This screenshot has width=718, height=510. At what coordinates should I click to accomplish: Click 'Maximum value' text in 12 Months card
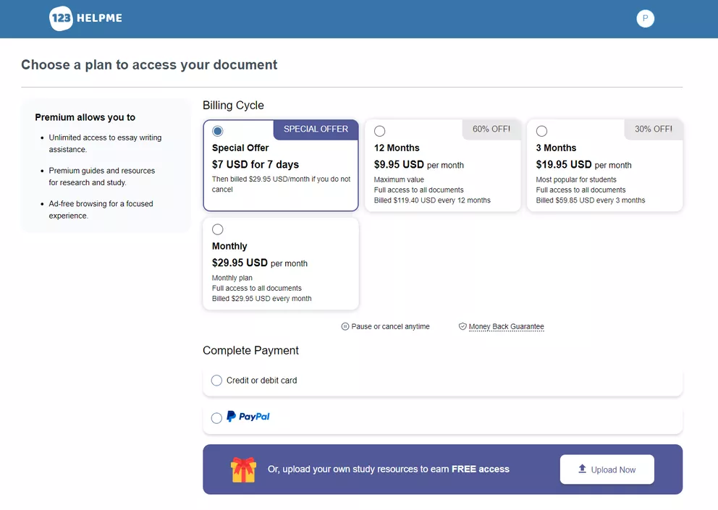pyautogui.click(x=399, y=179)
